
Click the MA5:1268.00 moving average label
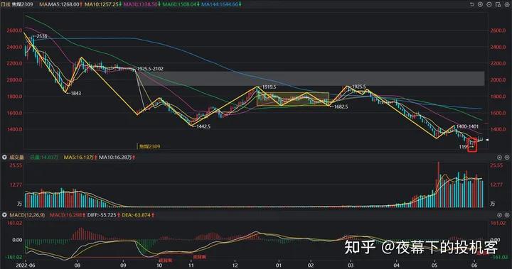click(x=64, y=4)
